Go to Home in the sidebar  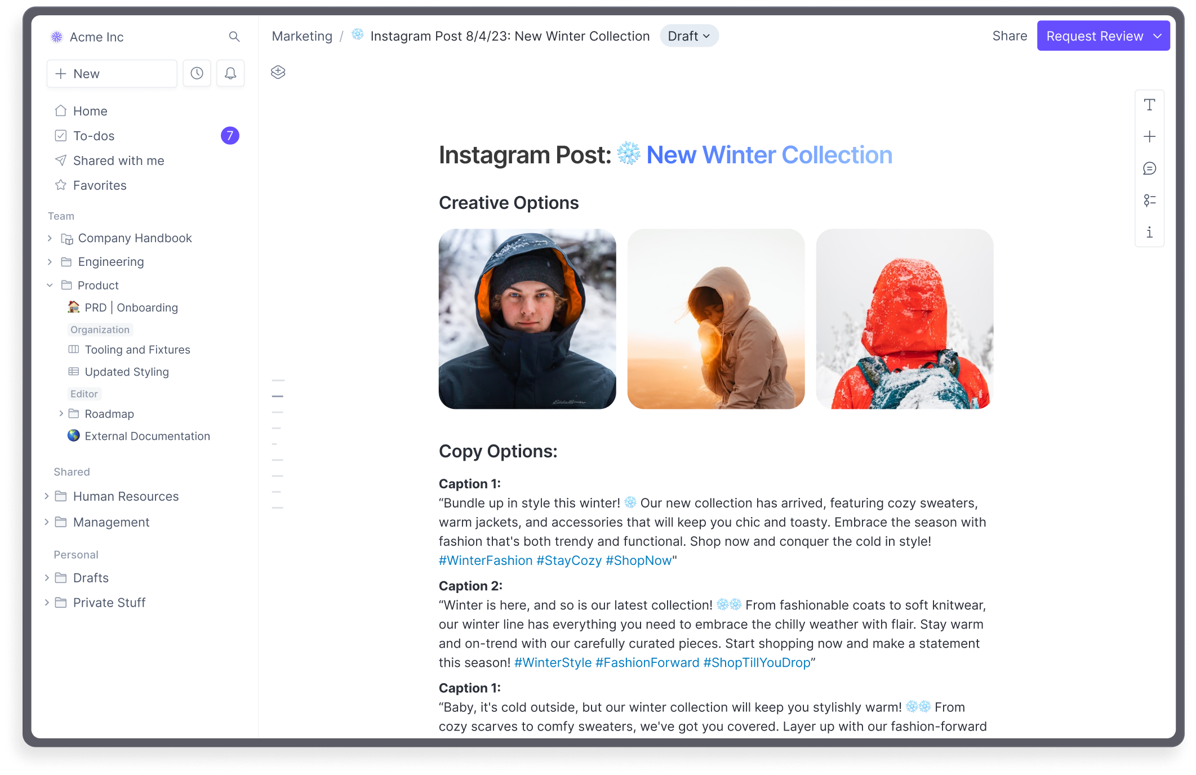pos(90,110)
